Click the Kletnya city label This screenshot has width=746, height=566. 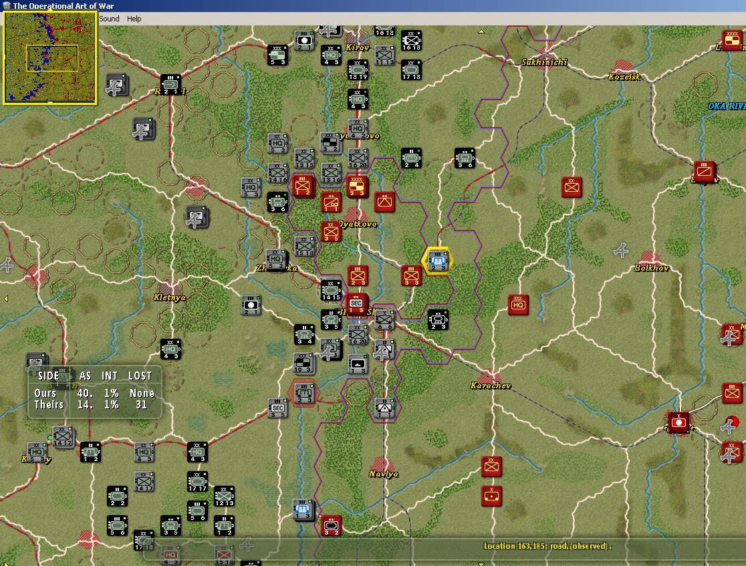coord(169,298)
